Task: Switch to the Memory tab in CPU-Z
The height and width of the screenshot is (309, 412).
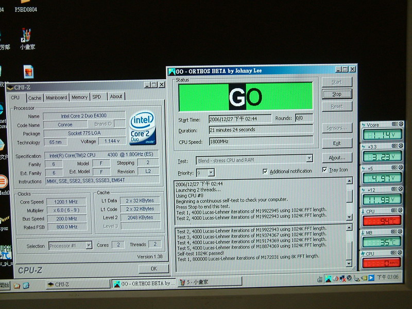Action: (79, 97)
